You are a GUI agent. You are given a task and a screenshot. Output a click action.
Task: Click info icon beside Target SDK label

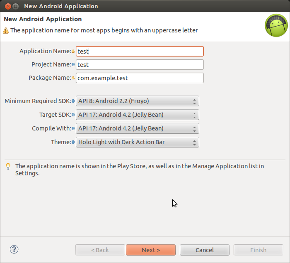click(73, 115)
